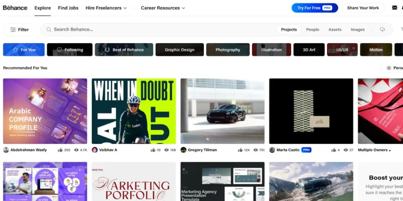Open the messages envelope icon

click(394, 8)
